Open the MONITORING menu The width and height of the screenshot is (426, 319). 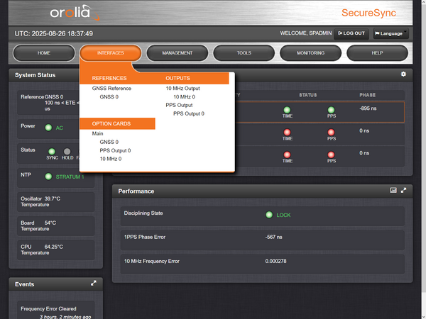tap(310, 53)
